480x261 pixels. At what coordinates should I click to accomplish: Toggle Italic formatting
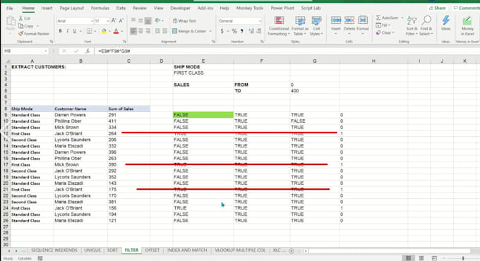click(67, 31)
